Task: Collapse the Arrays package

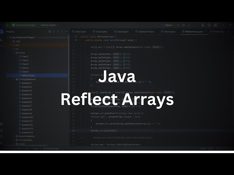Action: (14, 52)
